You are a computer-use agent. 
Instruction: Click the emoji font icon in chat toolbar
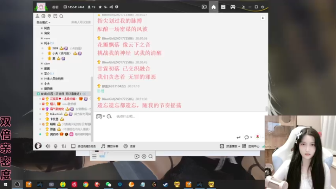109,116
